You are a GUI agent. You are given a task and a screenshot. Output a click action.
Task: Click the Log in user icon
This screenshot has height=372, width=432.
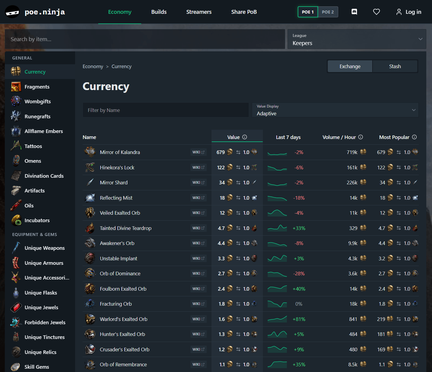click(399, 12)
